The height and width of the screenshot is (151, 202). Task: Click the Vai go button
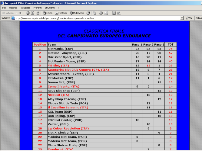189,18
